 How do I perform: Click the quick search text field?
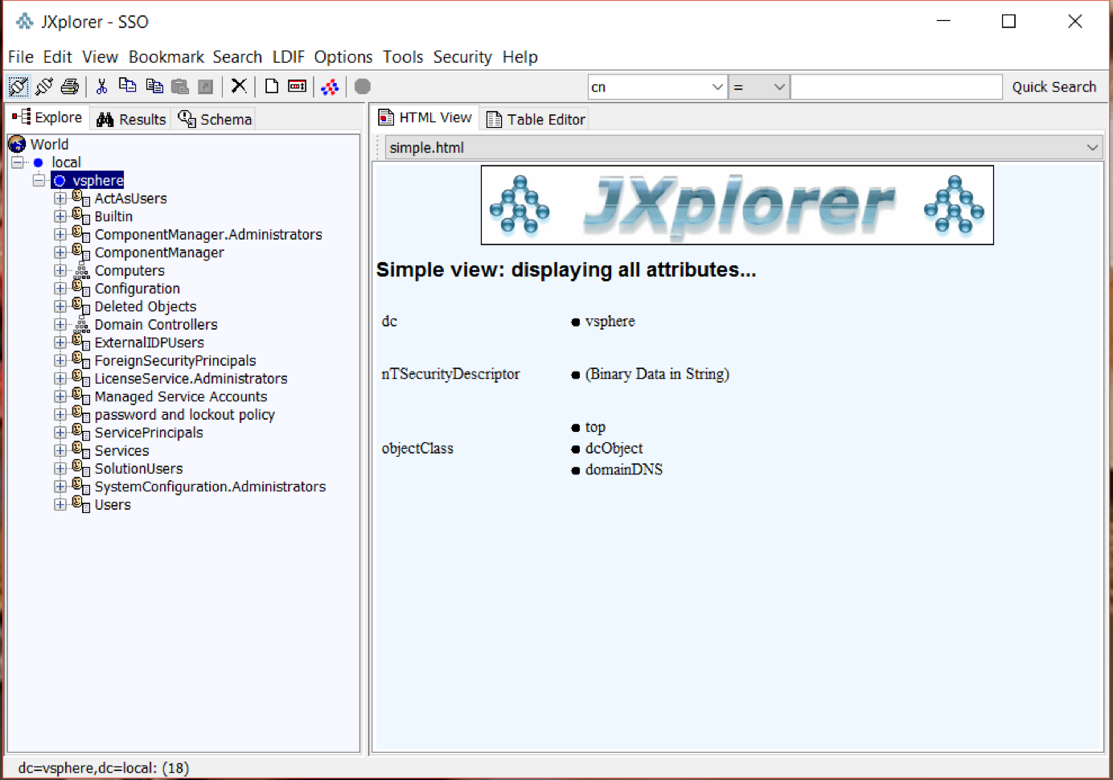(x=896, y=87)
